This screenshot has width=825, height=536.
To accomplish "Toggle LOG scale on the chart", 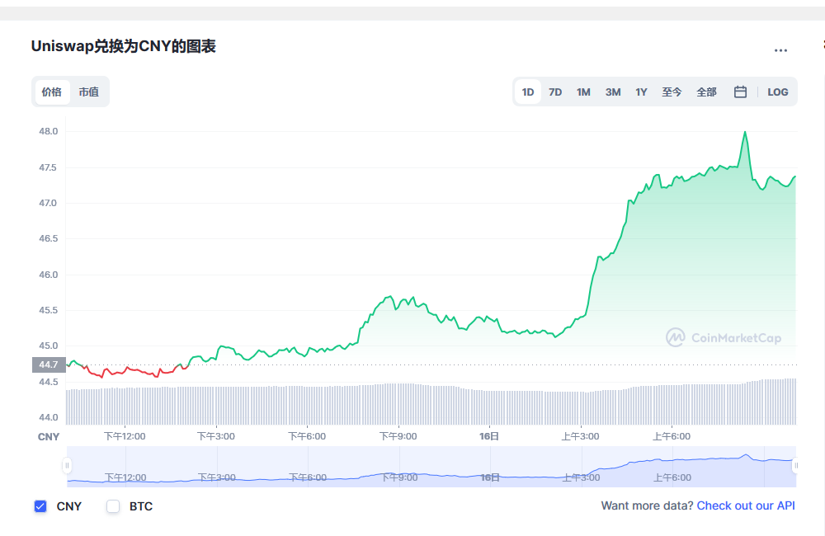I will (778, 92).
